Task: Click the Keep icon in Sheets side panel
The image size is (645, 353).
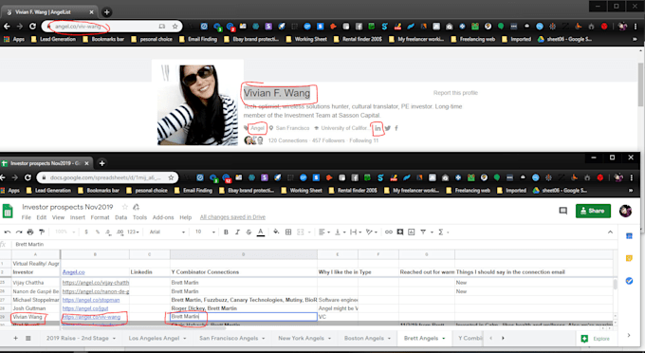Action: 629,258
